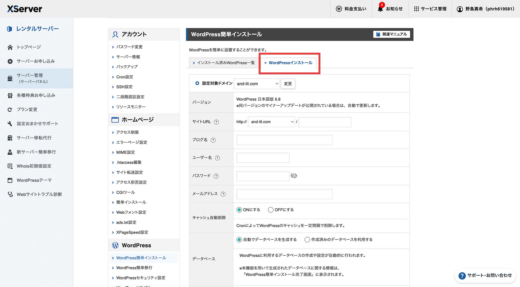Viewport: 520px width, 287px height.
Task: Open 料金支払い in top bar
Action: pos(351,9)
